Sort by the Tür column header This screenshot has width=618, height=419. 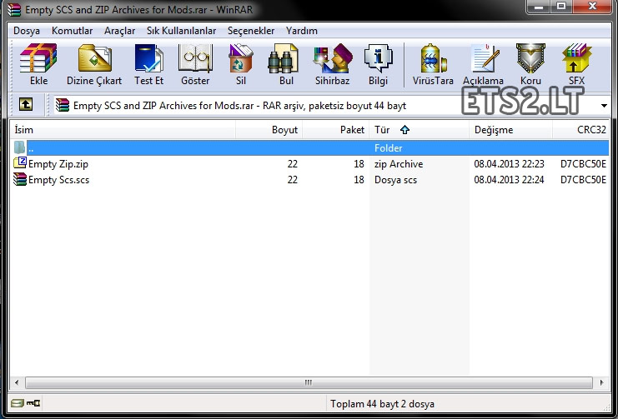pos(420,130)
